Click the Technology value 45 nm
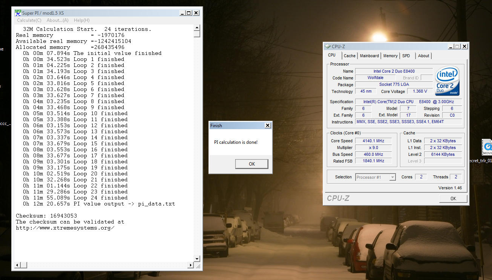The image size is (492, 280). [x=366, y=91]
